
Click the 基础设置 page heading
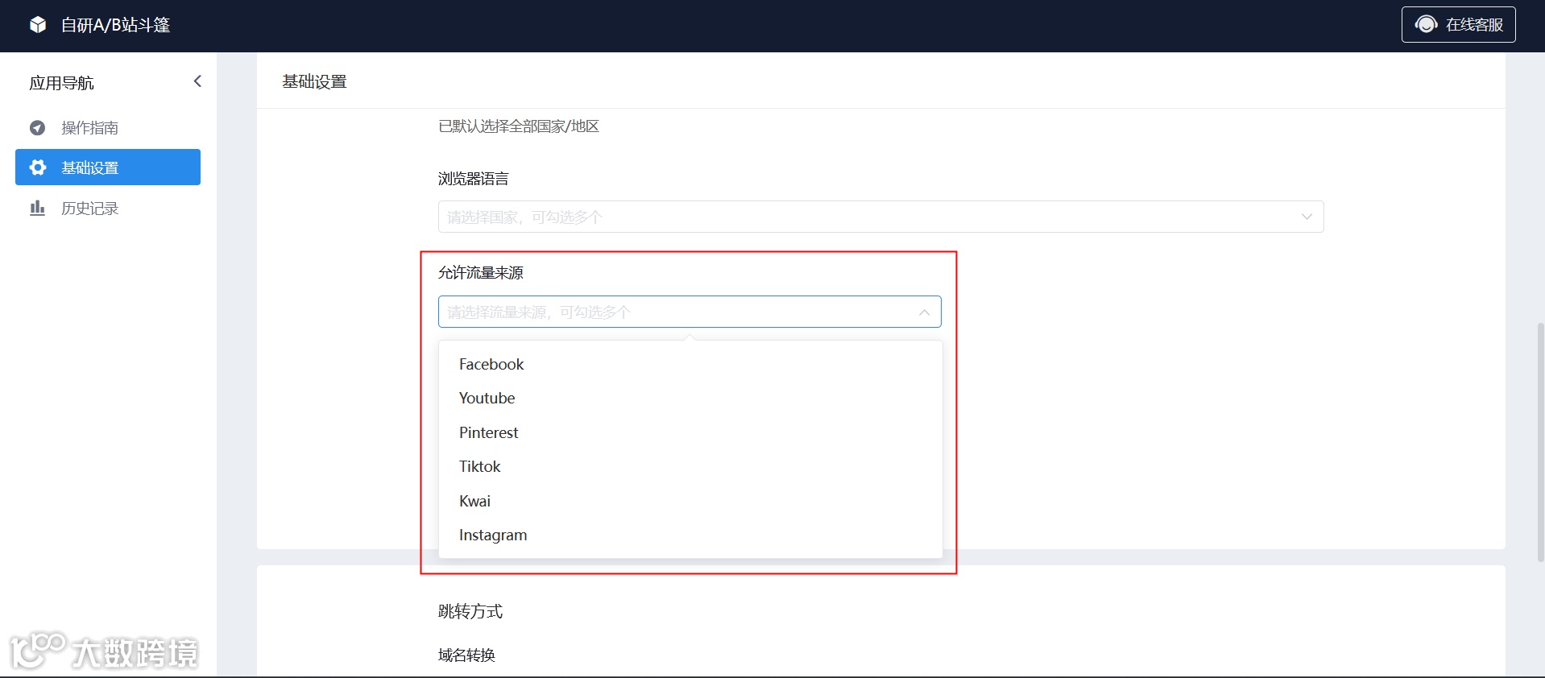[x=314, y=81]
